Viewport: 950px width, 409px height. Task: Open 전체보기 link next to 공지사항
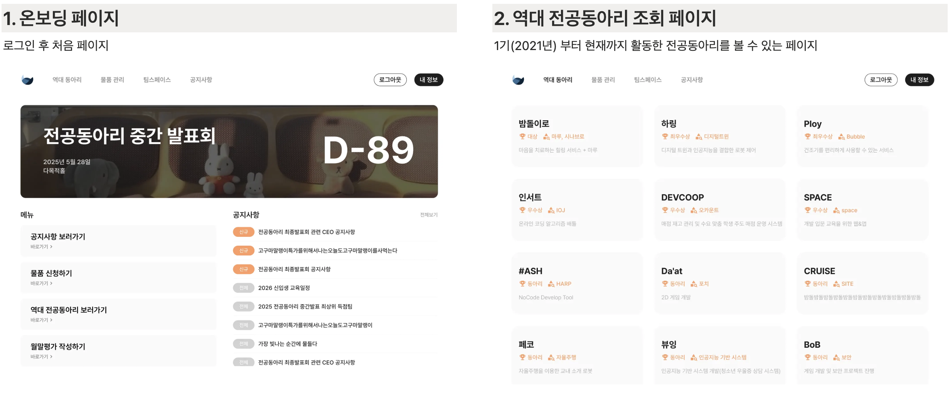429,215
